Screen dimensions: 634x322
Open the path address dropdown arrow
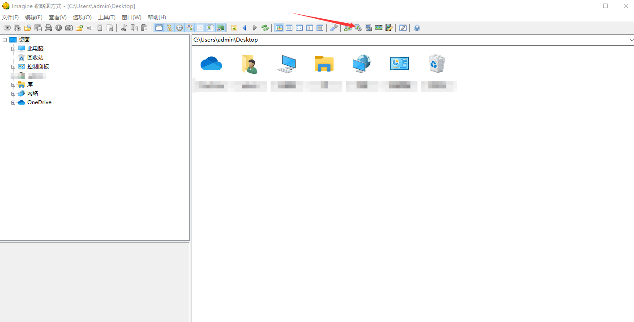632,40
